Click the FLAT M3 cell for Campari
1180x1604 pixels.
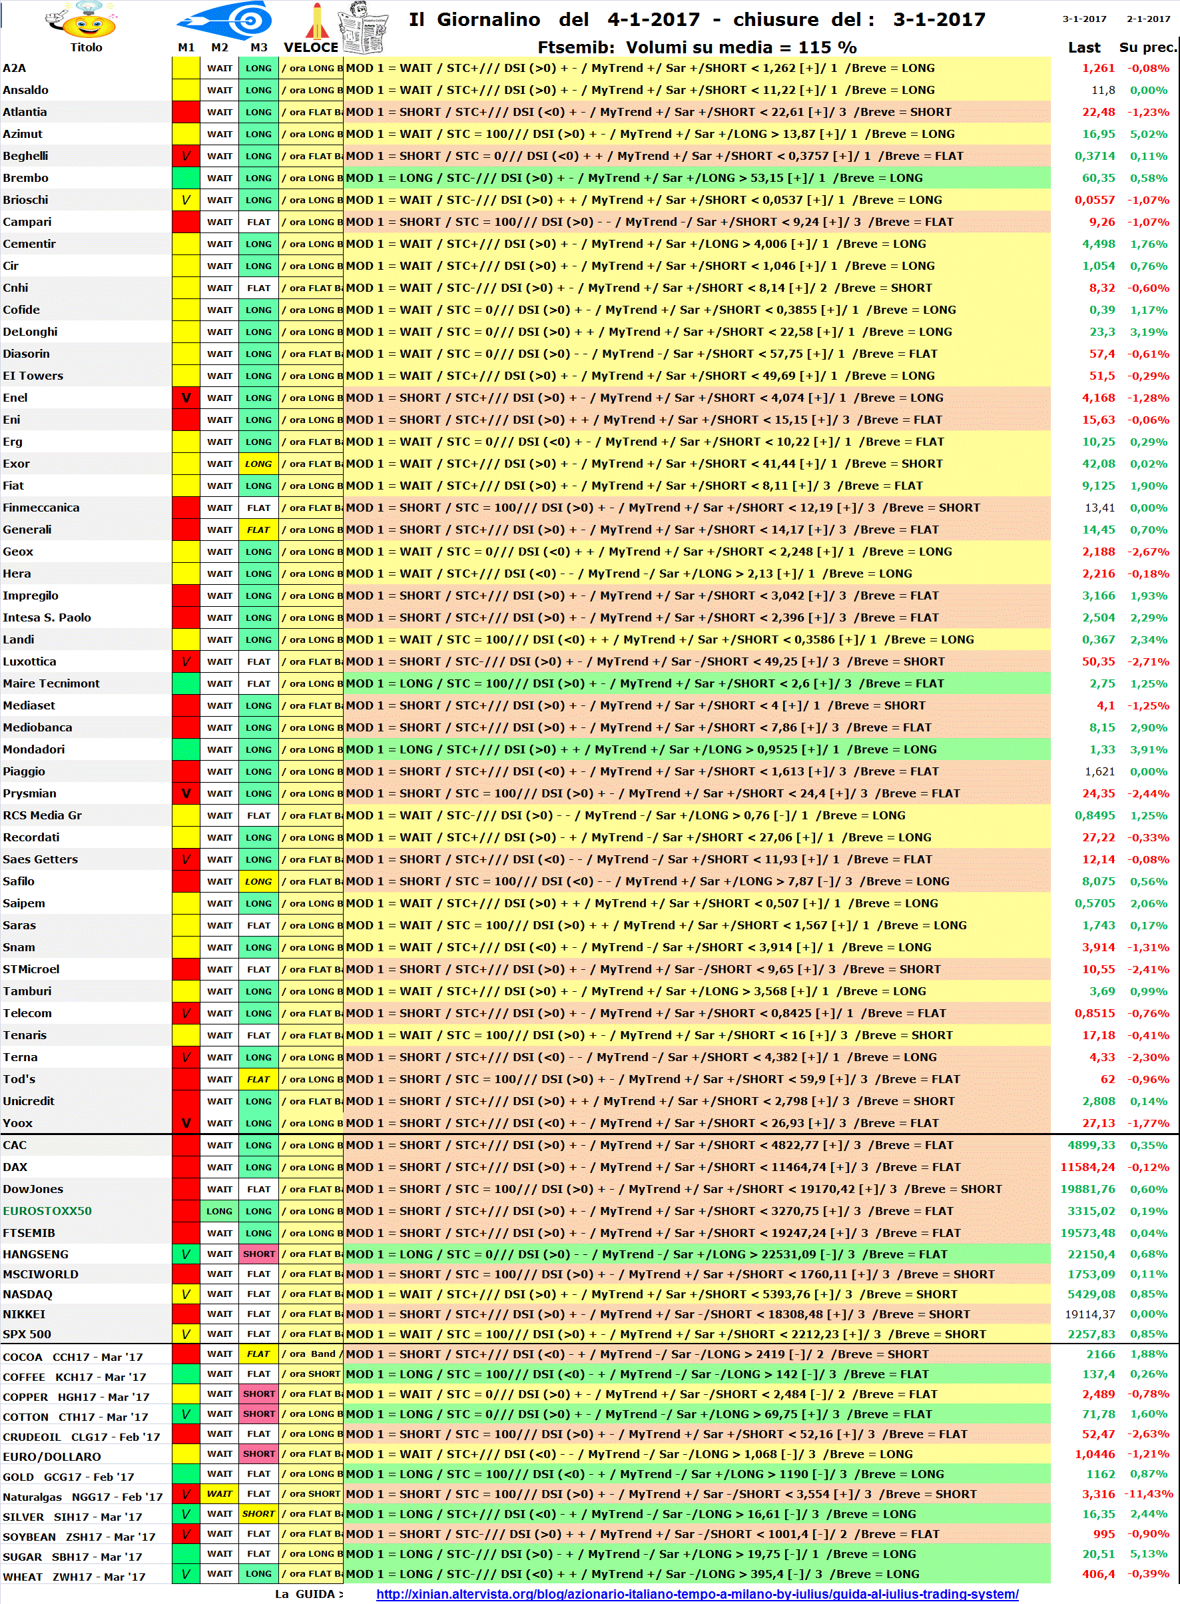tap(258, 222)
